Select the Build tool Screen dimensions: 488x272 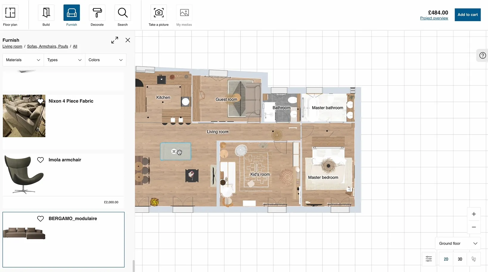click(46, 15)
